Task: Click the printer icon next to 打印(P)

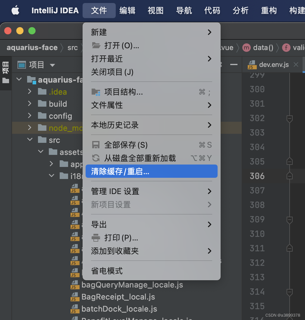Action: (96, 238)
